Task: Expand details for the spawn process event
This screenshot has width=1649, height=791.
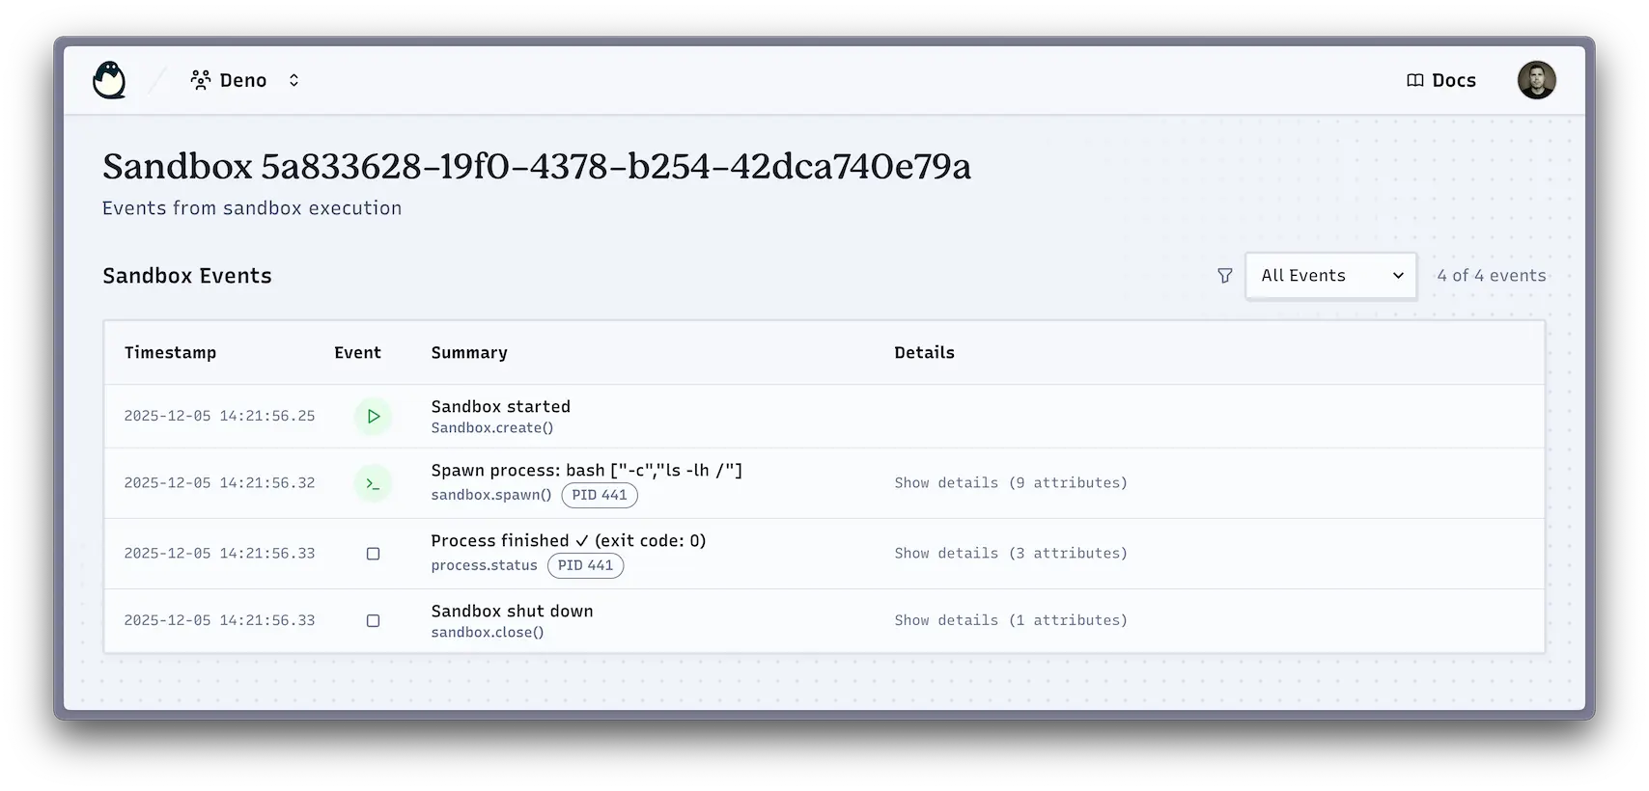Action: click(1010, 482)
